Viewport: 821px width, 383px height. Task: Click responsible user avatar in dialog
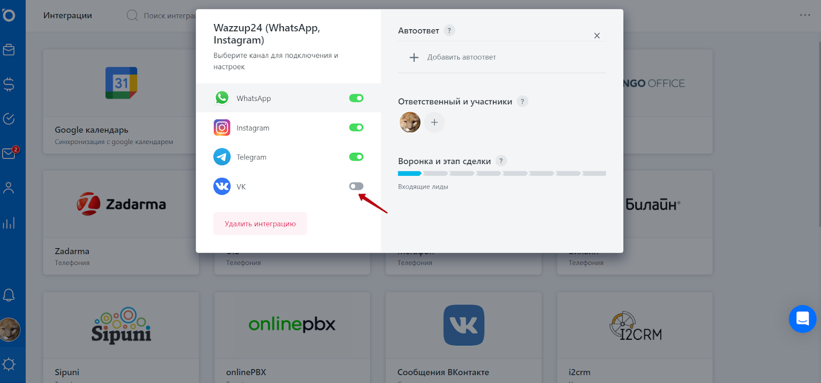[x=410, y=123]
